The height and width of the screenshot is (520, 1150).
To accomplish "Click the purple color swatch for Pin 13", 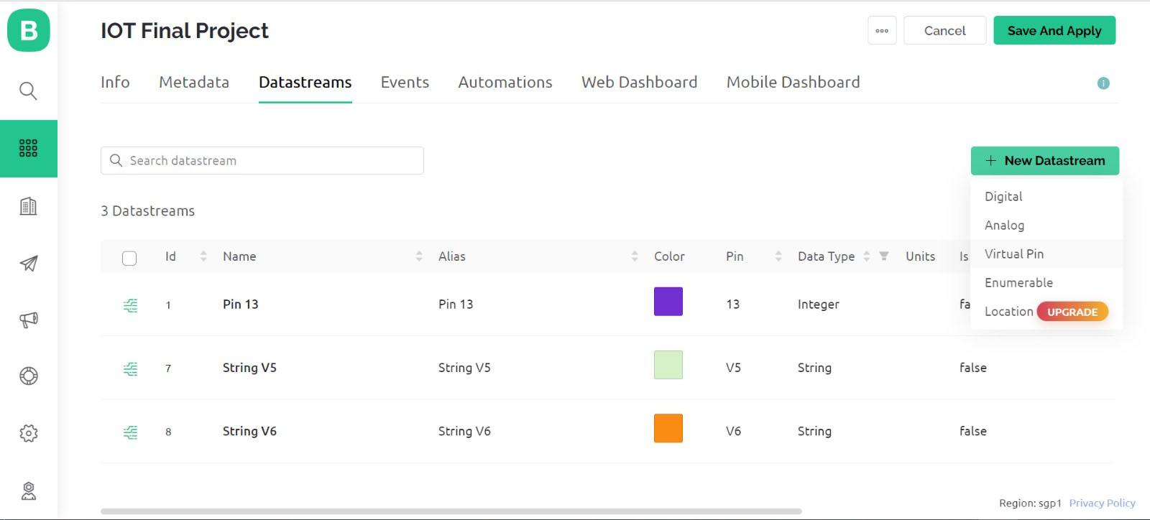I will [668, 302].
